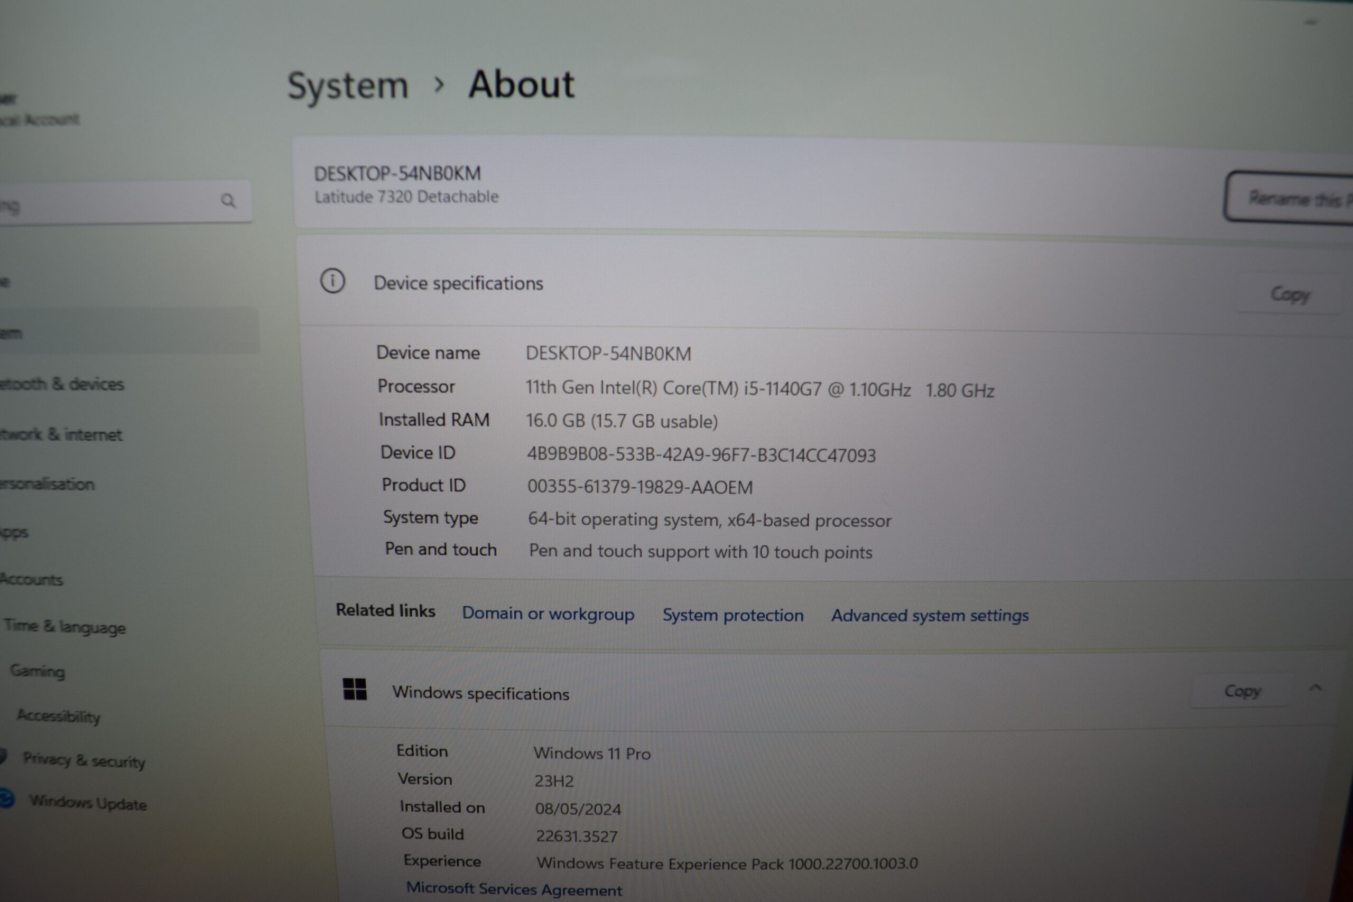This screenshot has height=902, width=1353.
Task: Click the Product ID value 00355-61379-19829-AAOEM
Action: click(640, 487)
